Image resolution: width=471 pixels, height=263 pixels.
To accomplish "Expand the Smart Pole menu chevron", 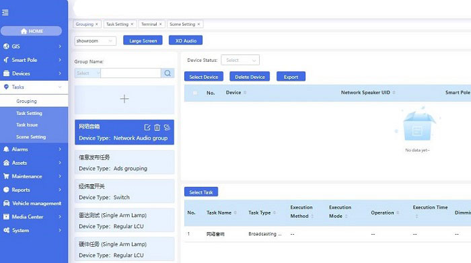I will pos(60,60).
